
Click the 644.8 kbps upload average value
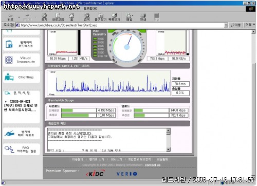point(178,110)
